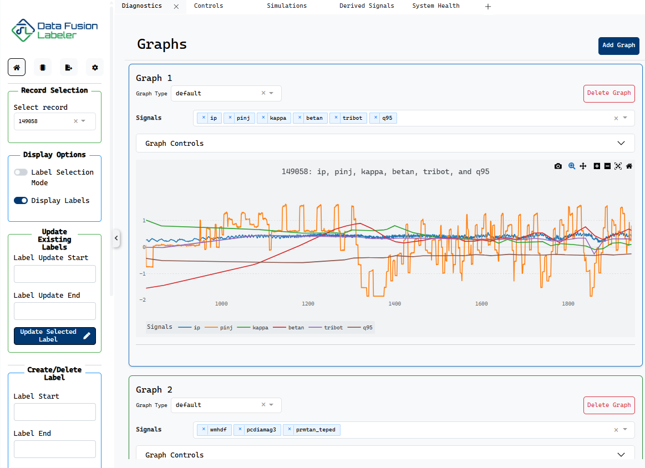Click the Add Graph button
Screen dimensions: 645x468
618,45
